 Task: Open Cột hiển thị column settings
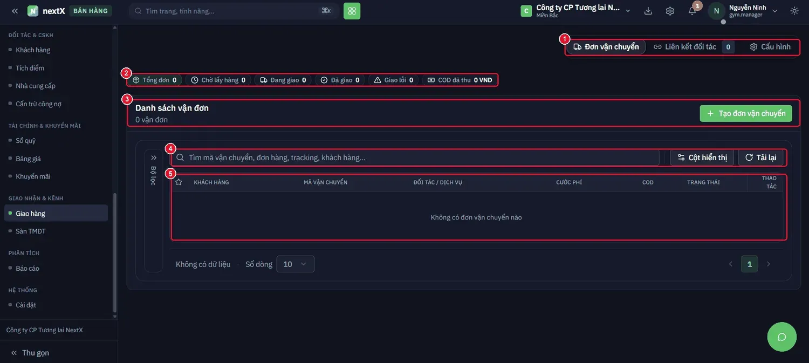702,157
